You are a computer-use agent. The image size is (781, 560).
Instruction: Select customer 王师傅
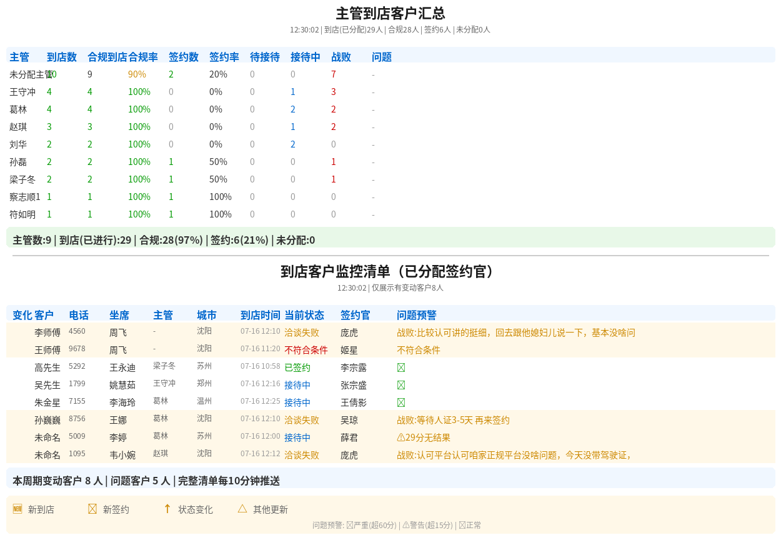(x=47, y=350)
